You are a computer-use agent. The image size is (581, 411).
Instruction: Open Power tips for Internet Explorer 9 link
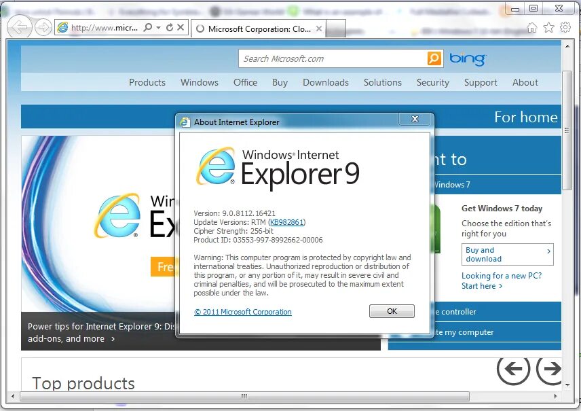[100, 332]
